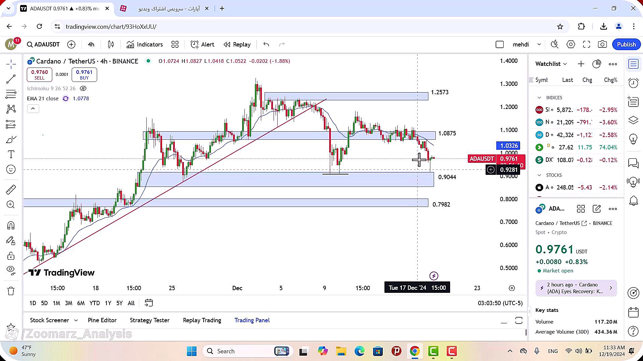
Task: Open notifications bell icon in sidebar
Action: tap(633, 201)
